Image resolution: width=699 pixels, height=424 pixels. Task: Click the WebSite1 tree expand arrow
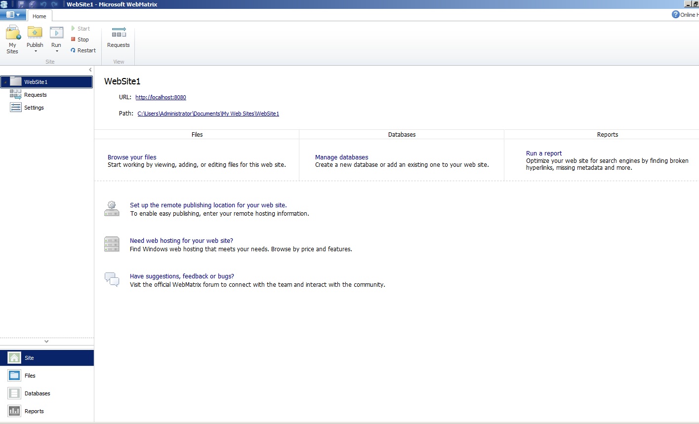point(5,82)
